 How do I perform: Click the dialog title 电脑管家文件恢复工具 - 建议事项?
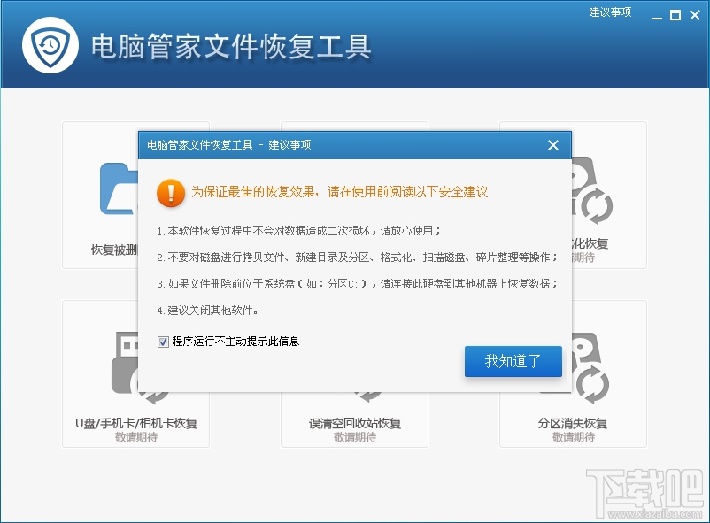[x=229, y=145]
